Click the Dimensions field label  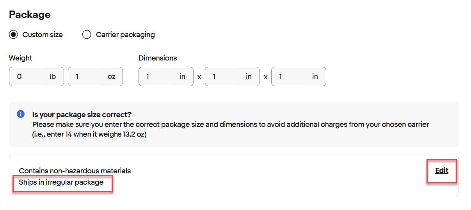(157, 58)
